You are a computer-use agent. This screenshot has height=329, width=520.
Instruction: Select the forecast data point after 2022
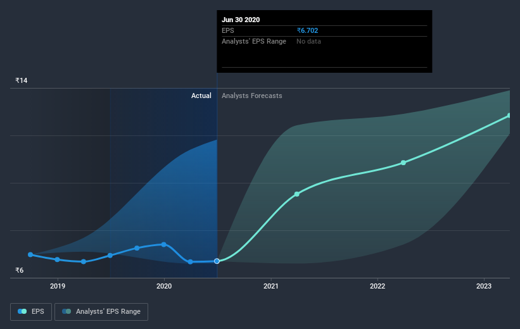(x=403, y=163)
